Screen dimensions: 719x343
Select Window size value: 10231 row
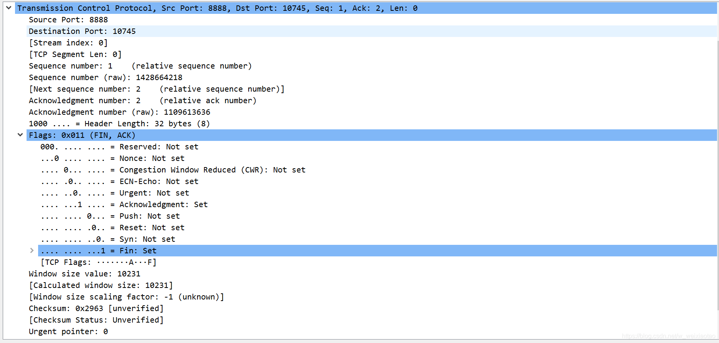pyautogui.click(x=371, y=274)
